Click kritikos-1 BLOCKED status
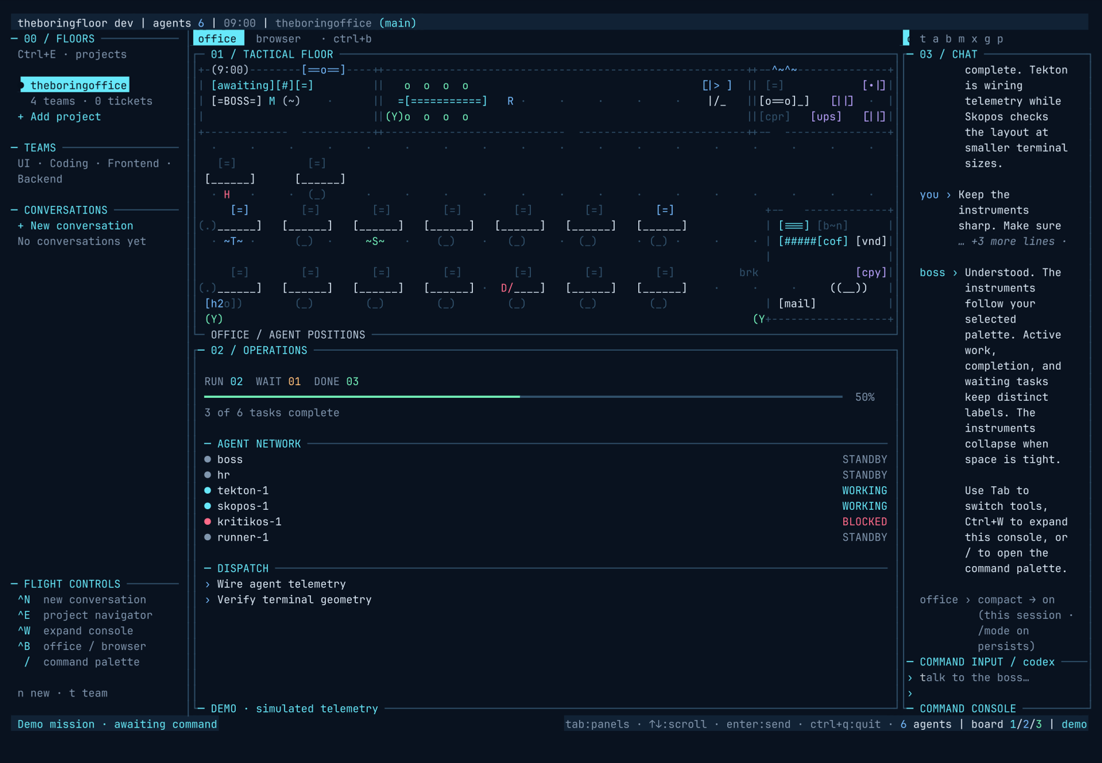 (x=864, y=521)
